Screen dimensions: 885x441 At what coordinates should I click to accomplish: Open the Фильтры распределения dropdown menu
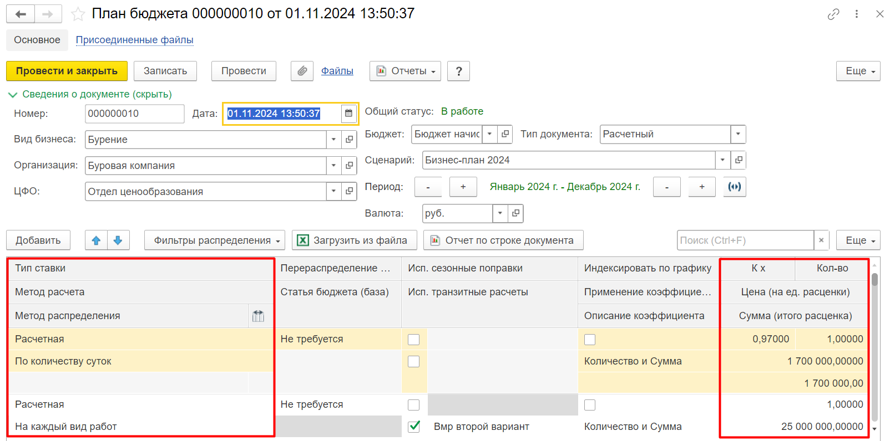[215, 240]
